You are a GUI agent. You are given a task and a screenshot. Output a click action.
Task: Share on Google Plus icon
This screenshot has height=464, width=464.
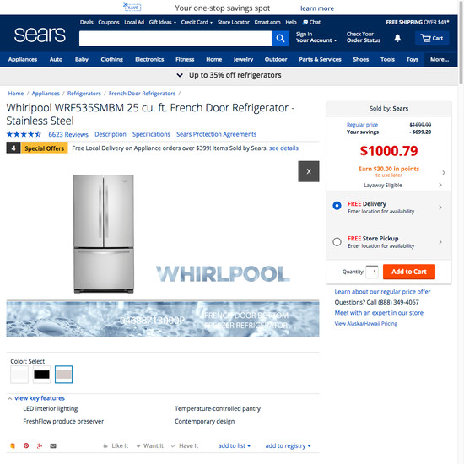coord(40,445)
